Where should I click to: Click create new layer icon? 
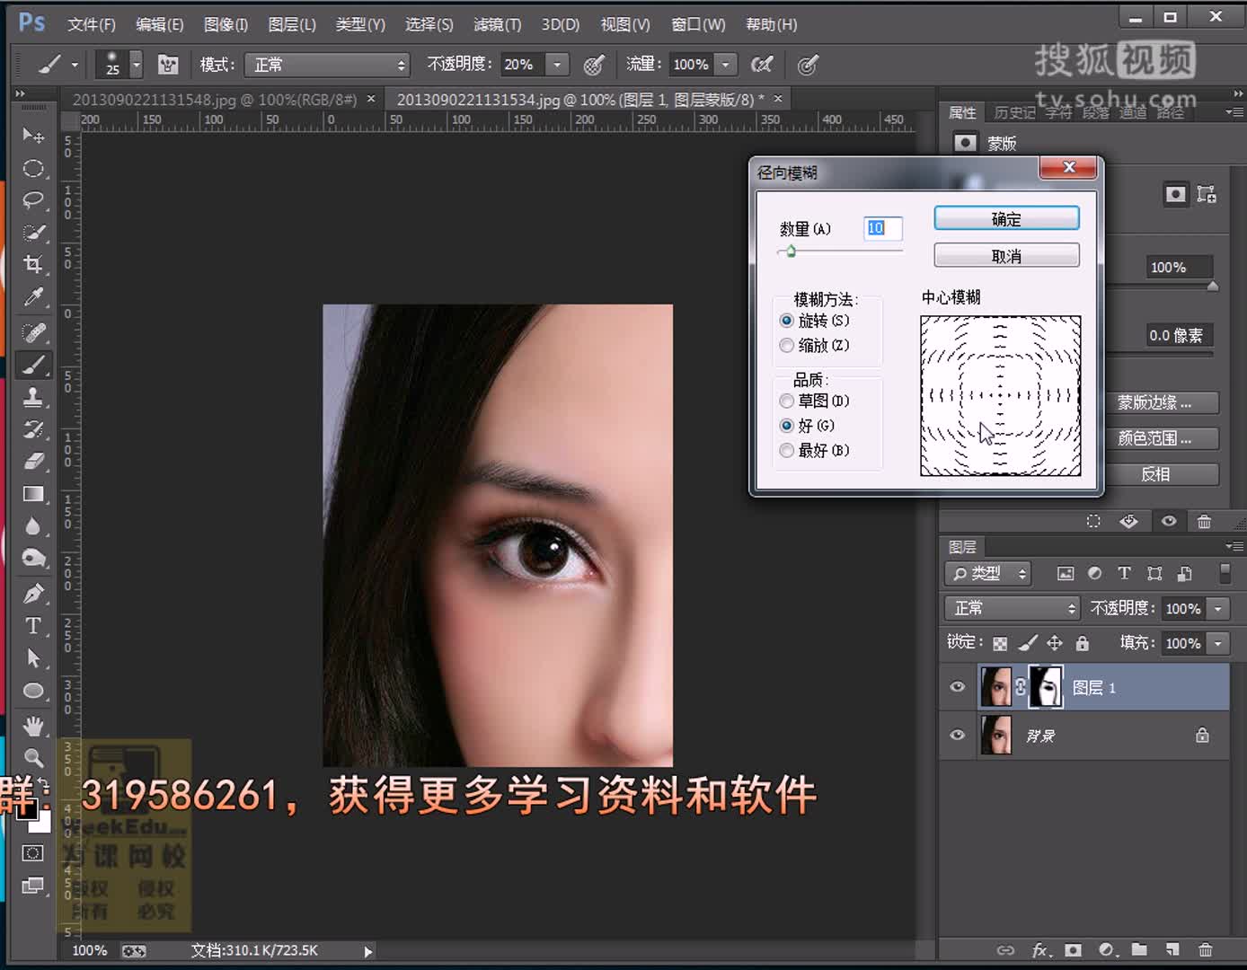click(x=1172, y=949)
